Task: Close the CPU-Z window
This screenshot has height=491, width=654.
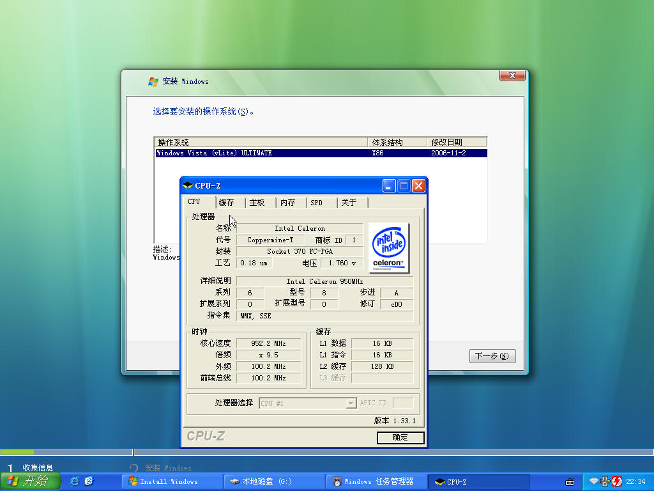Action: [418, 185]
